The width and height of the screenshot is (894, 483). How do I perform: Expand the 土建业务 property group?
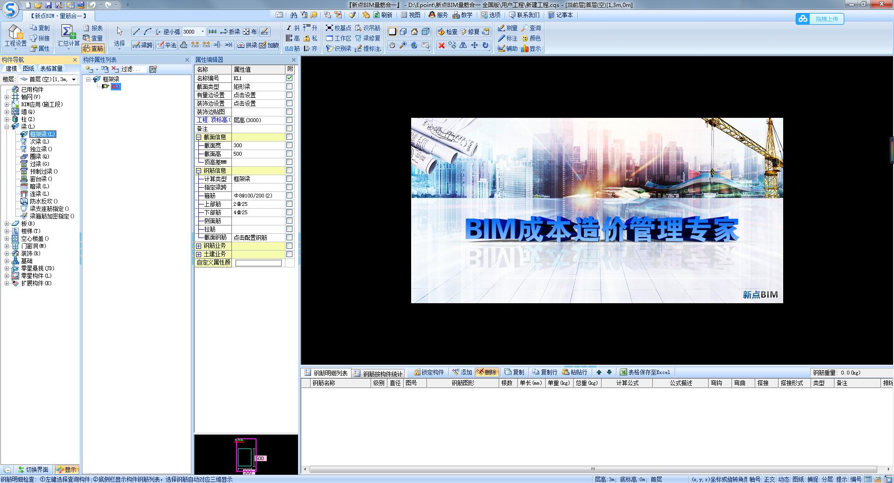point(199,254)
